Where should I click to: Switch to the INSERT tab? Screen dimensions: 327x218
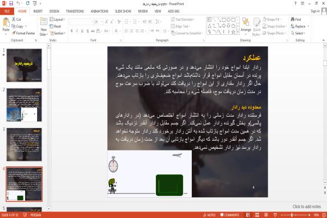click(38, 11)
